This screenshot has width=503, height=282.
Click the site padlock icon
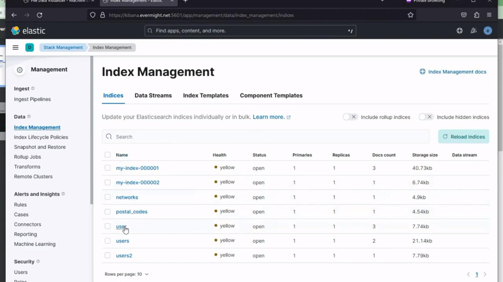[x=102, y=15]
